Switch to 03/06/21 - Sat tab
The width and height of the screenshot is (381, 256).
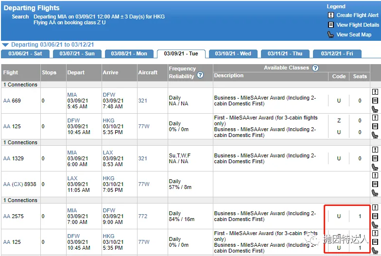pyautogui.click(x=25, y=53)
